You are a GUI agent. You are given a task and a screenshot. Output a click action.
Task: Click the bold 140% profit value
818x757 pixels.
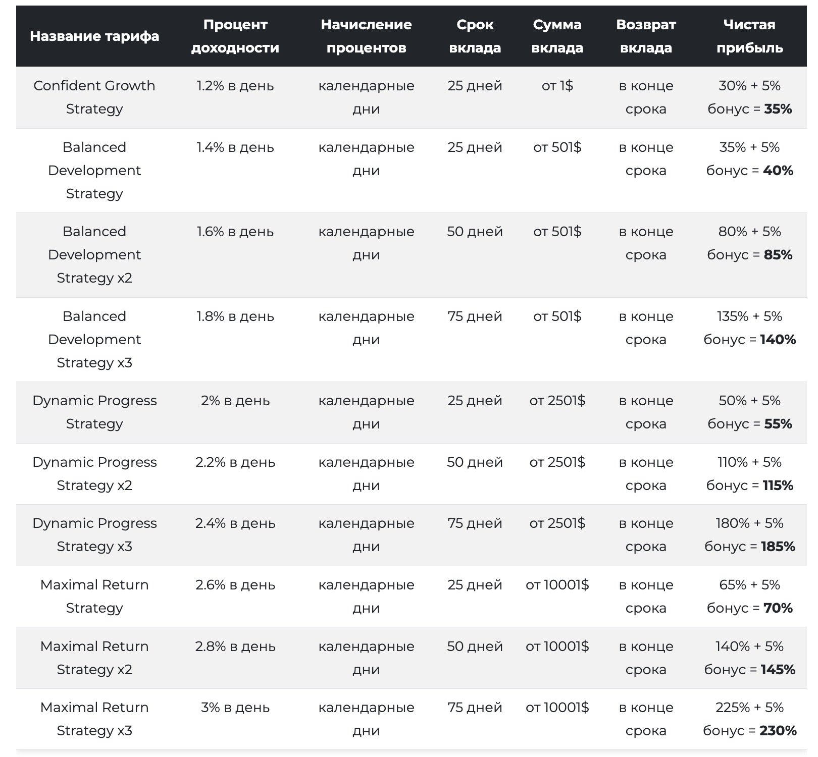(x=778, y=340)
